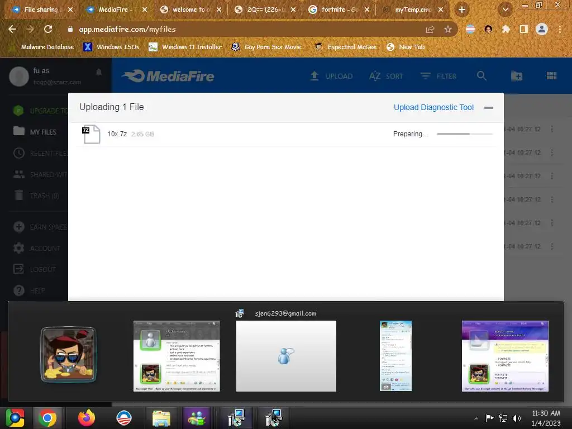The height and width of the screenshot is (429, 572).
Task: Select narrow contact list preview thumbnail
Action: click(395, 356)
